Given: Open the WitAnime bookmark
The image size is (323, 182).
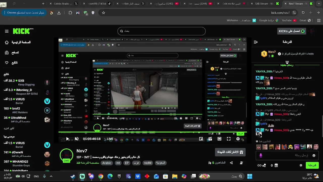Looking at the screenshot, I should tap(241, 20).
